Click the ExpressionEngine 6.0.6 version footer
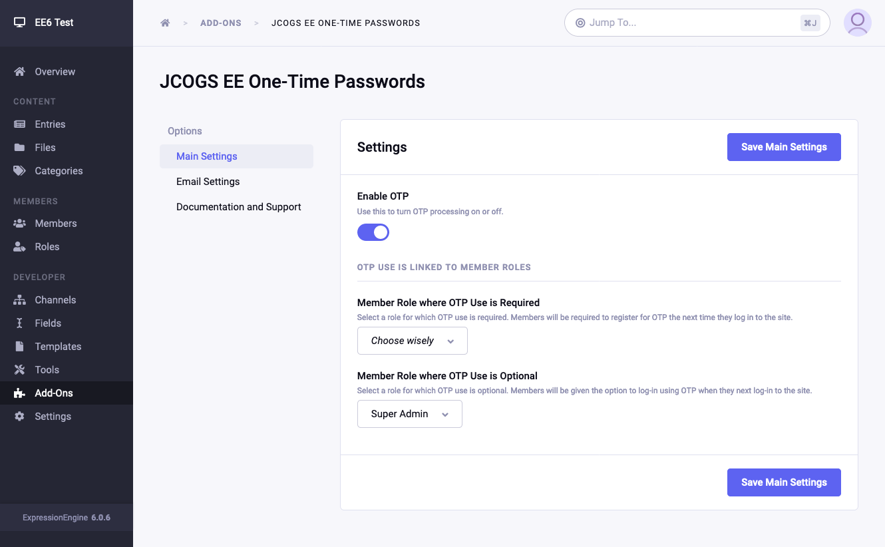This screenshot has width=885, height=547. click(67, 517)
